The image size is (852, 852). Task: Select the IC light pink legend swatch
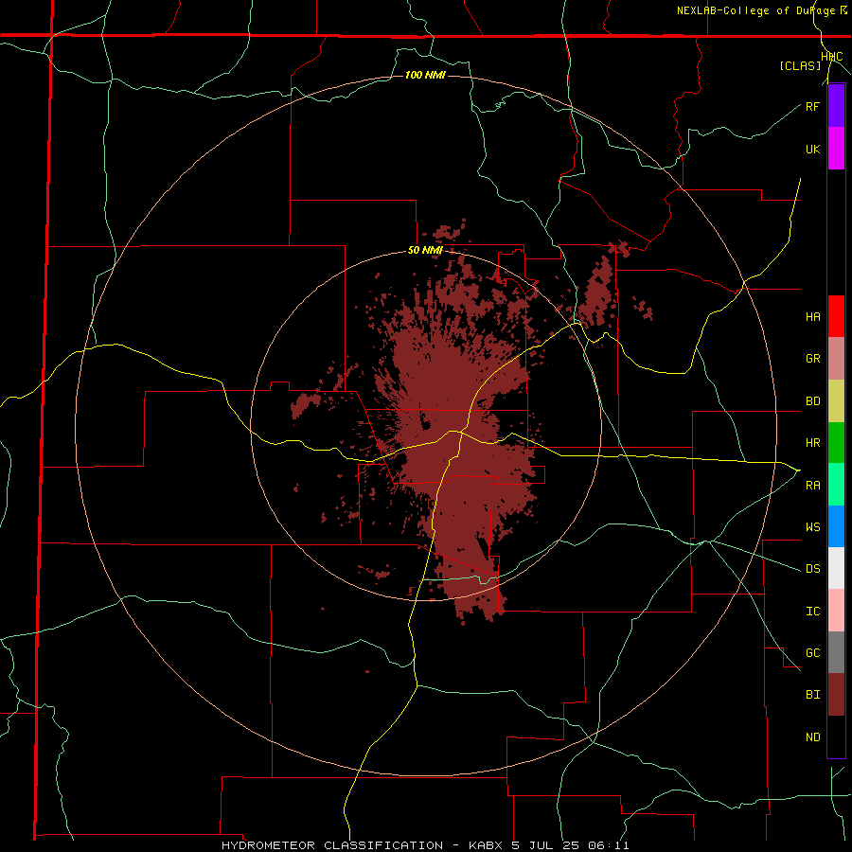tap(836, 611)
